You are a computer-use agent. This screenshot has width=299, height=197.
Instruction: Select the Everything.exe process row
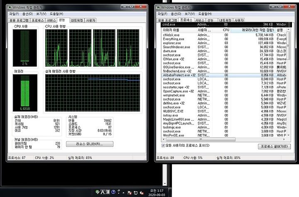coord(224,39)
